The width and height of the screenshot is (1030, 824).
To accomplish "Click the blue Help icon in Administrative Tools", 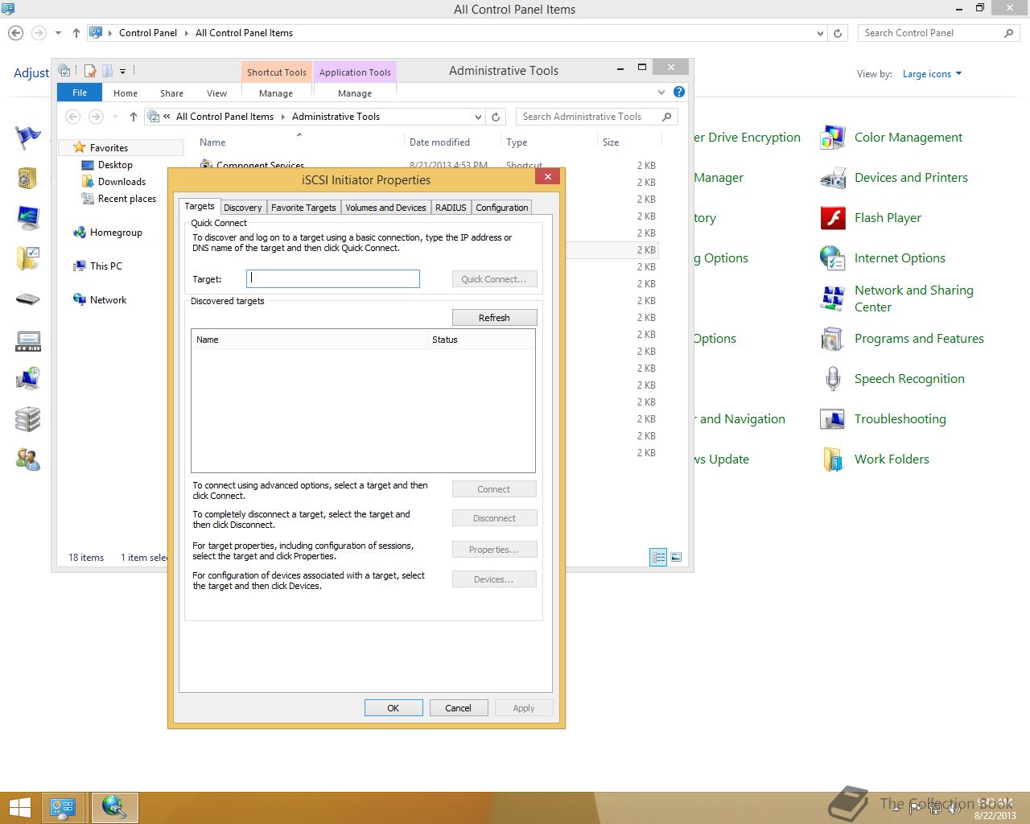I will [x=679, y=93].
